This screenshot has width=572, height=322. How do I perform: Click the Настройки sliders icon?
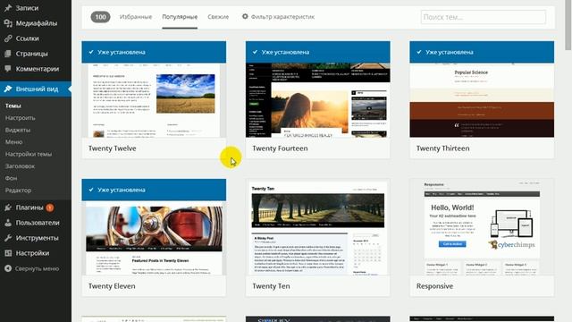[8, 253]
